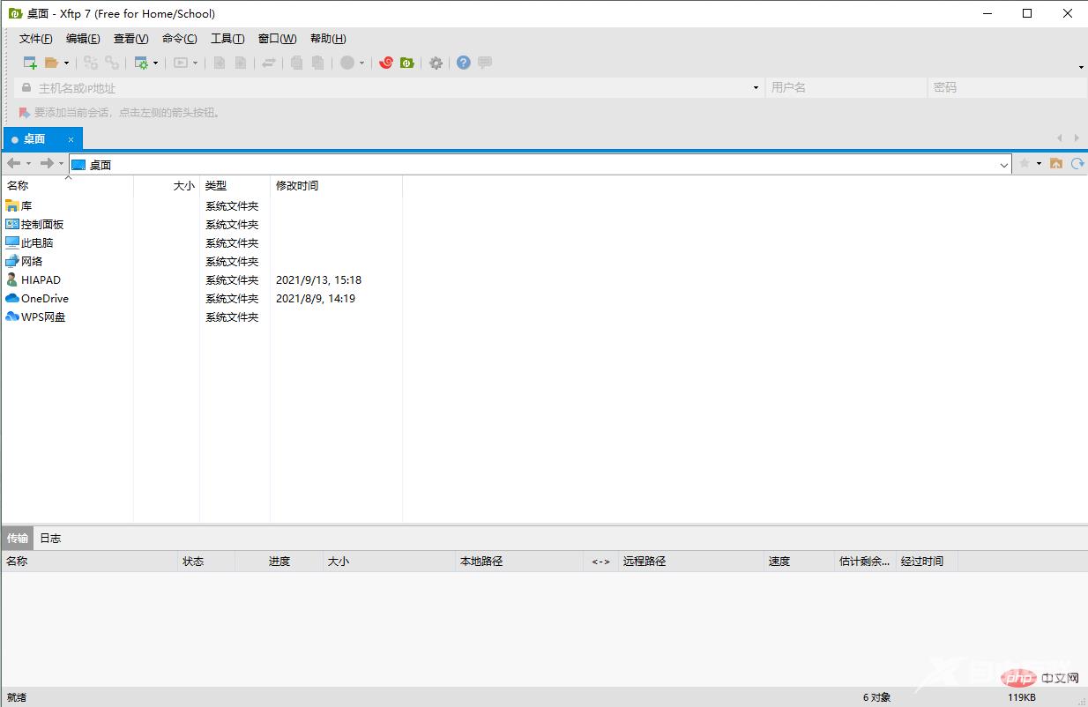This screenshot has width=1088, height=707.
Task: Launch Xshell via the red swirl icon
Action: [x=385, y=63]
